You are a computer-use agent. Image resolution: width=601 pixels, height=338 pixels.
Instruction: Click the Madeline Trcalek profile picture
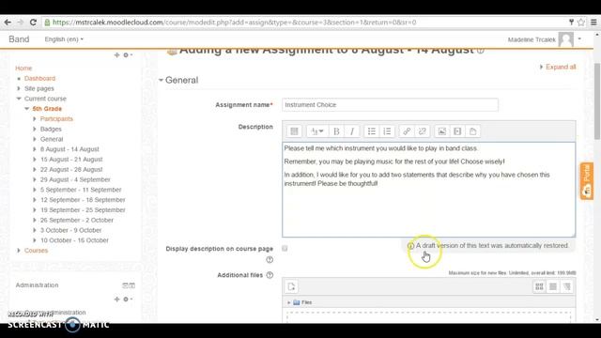click(x=565, y=39)
